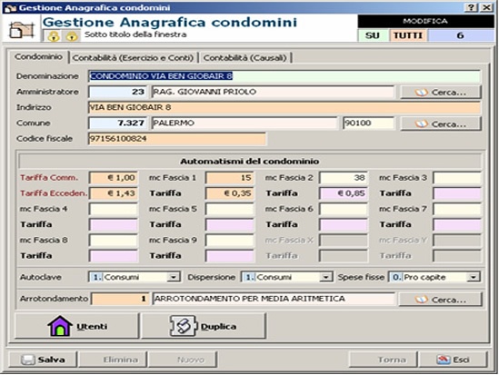The image size is (499, 375).
Task: Click the Cerca button next to Arrotondamento
Action: point(441,300)
